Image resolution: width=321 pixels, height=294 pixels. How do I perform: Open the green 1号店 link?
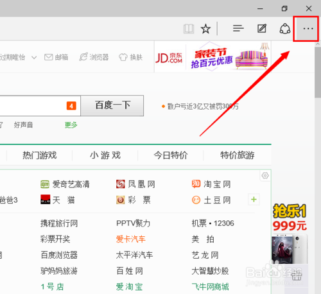(52, 287)
